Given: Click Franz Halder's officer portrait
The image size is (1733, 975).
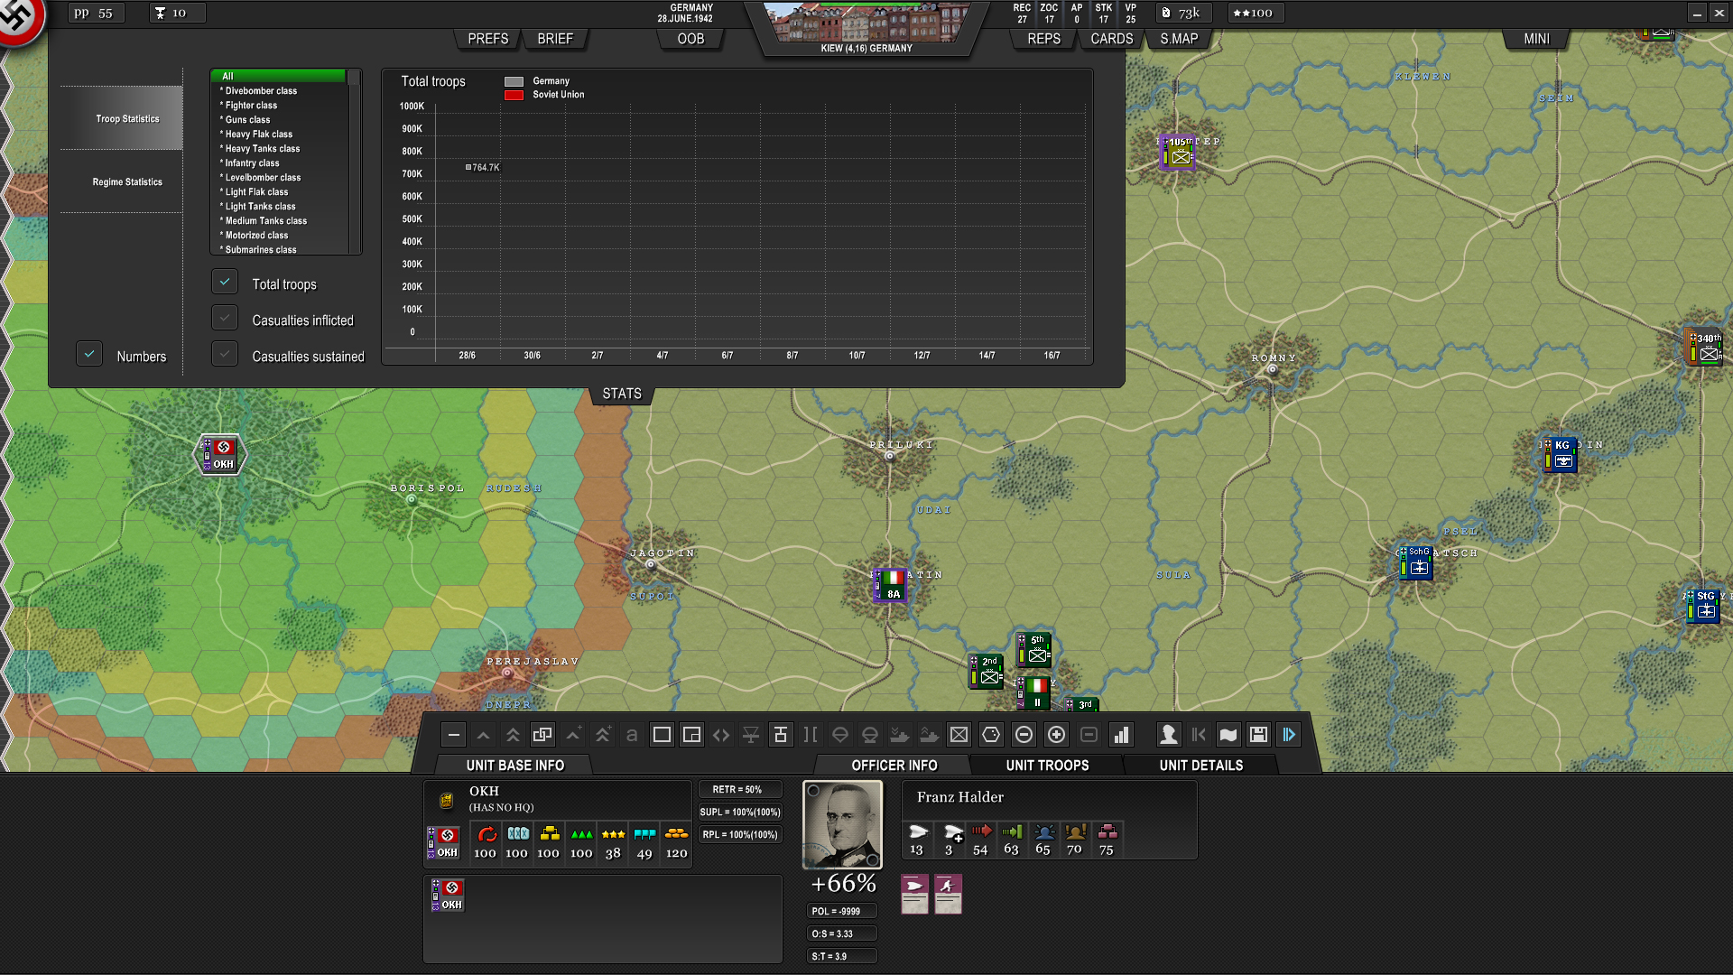Looking at the screenshot, I should 842,824.
